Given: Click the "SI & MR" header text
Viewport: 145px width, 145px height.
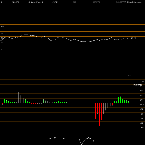Looking at the screenshot, I should [15, 2].
